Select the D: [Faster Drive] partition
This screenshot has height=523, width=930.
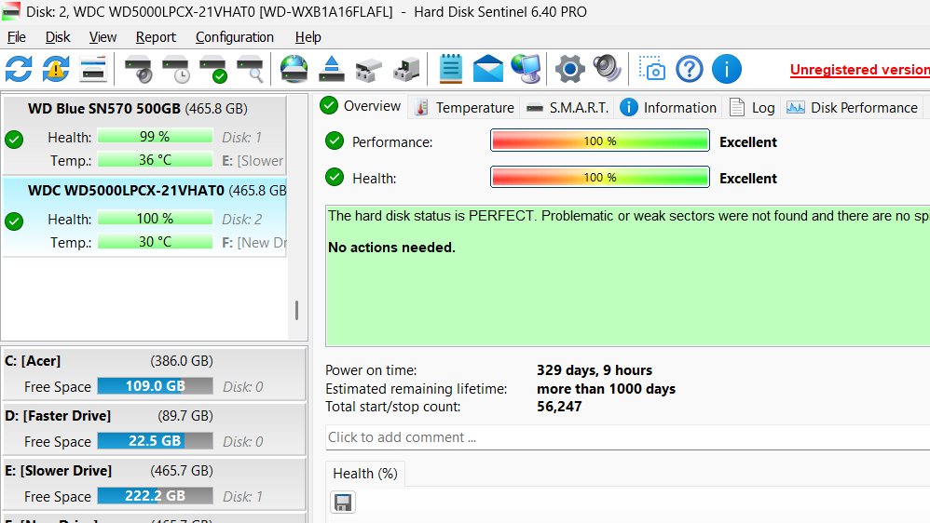point(154,429)
